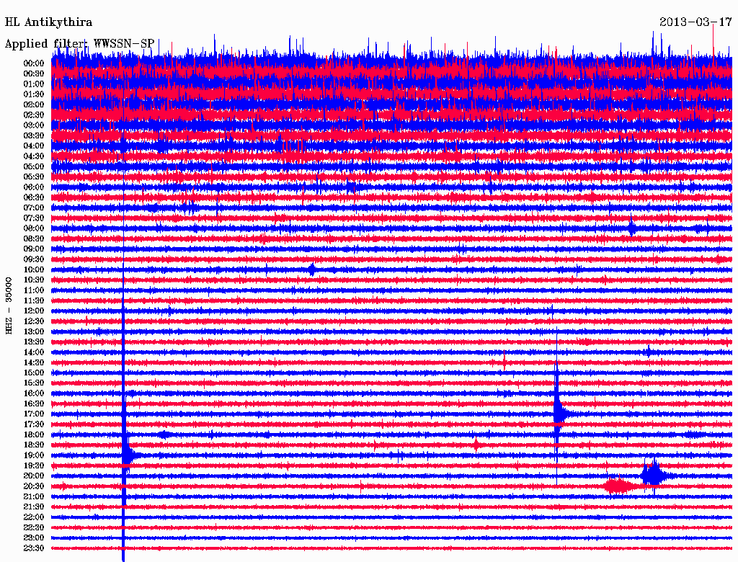
Task: Select the 06:00 time label
Action: click(34, 187)
